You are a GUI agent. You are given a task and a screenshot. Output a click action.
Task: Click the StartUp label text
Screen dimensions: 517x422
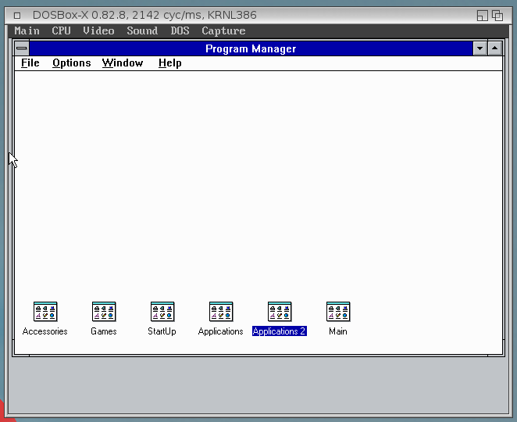pos(162,331)
